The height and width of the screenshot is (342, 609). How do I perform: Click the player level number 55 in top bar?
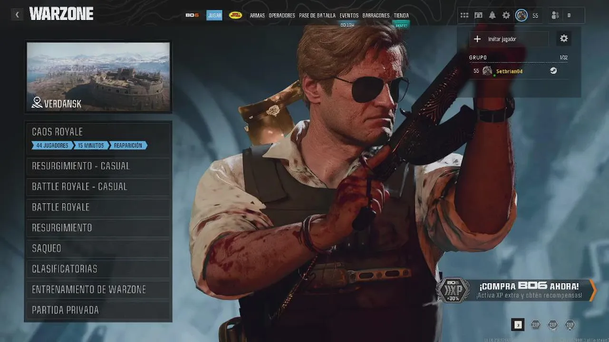[535, 16]
